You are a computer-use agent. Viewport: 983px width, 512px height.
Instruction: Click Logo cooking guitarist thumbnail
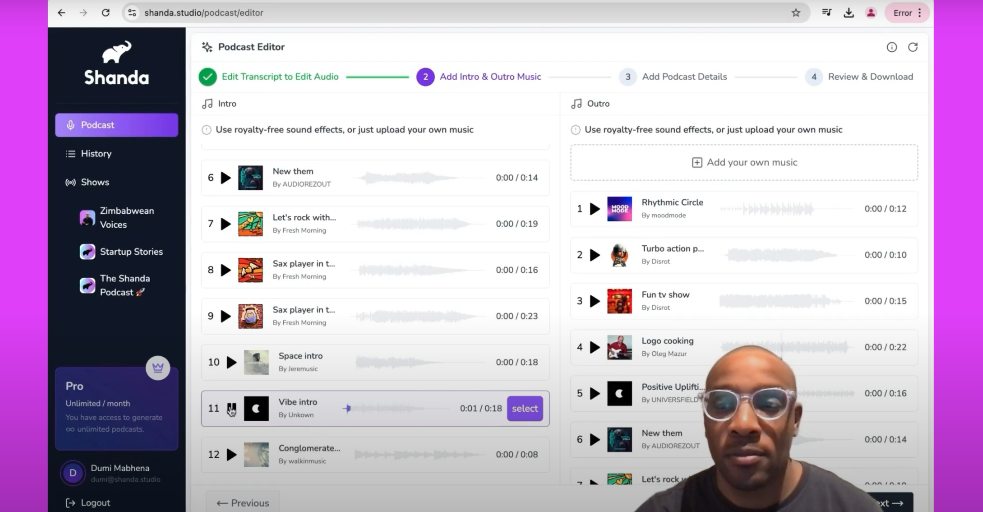pos(619,347)
